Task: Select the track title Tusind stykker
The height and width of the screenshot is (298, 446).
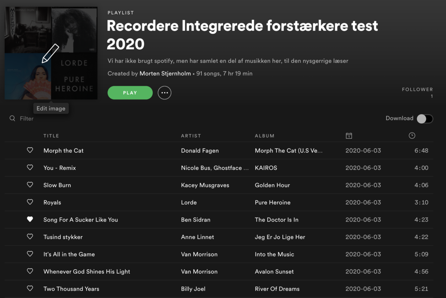Action: tap(63, 237)
